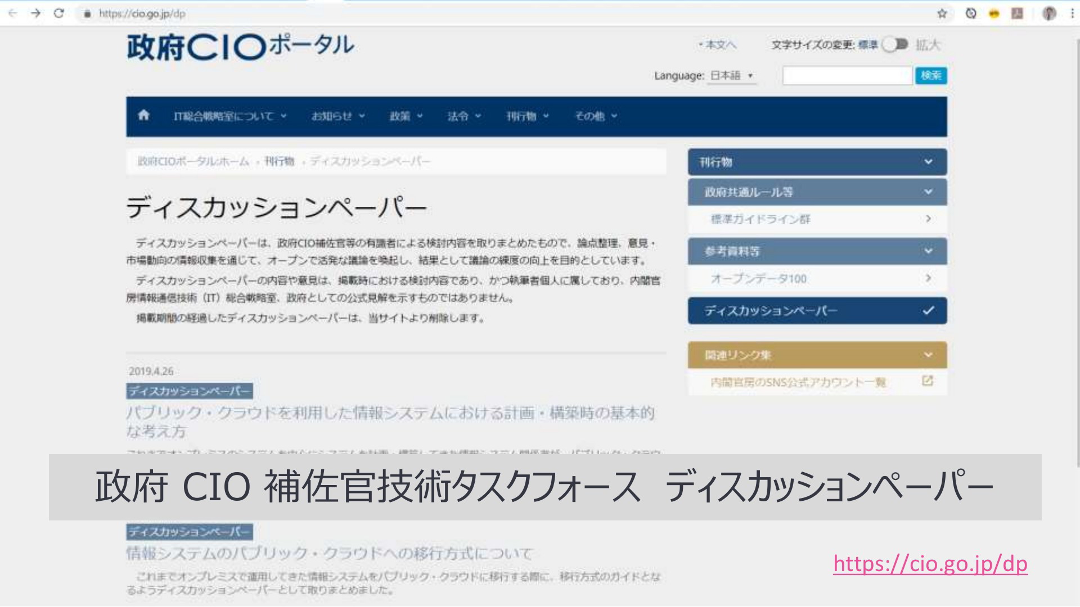Expand the 刊行物 navigation menu

pos(527,116)
